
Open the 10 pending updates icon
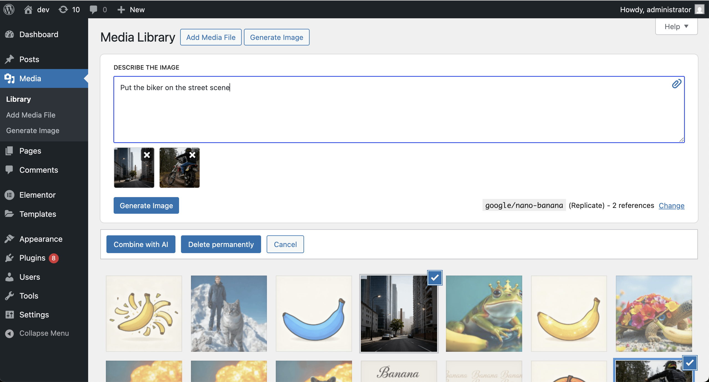pos(63,10)
